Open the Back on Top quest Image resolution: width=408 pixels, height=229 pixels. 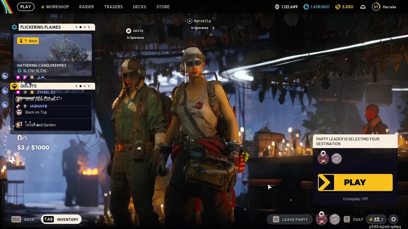click(53, 112)
